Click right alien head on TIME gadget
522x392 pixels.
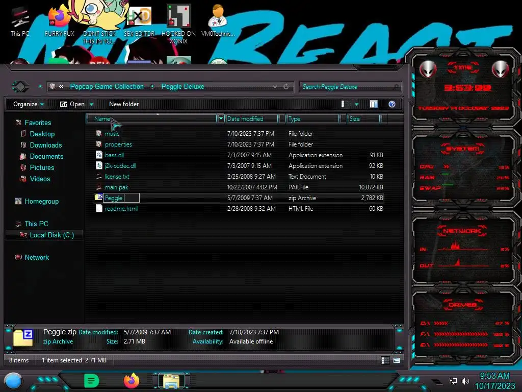[500, 69]
